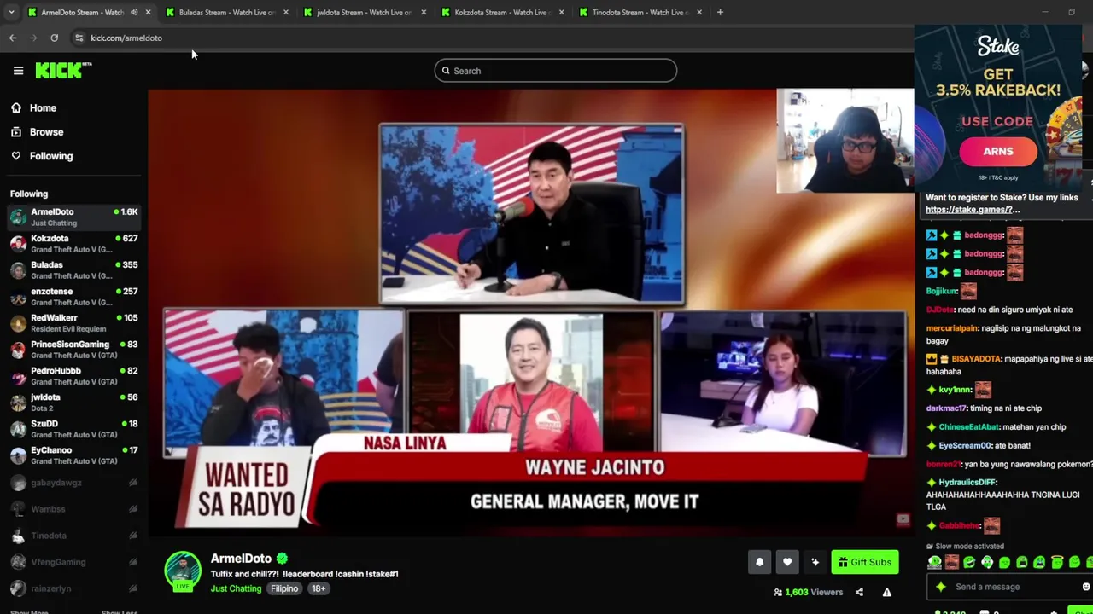Open a new browser tab
Image resolution: width=1093 pixels, height=614 pixels.
click(720, 13)
